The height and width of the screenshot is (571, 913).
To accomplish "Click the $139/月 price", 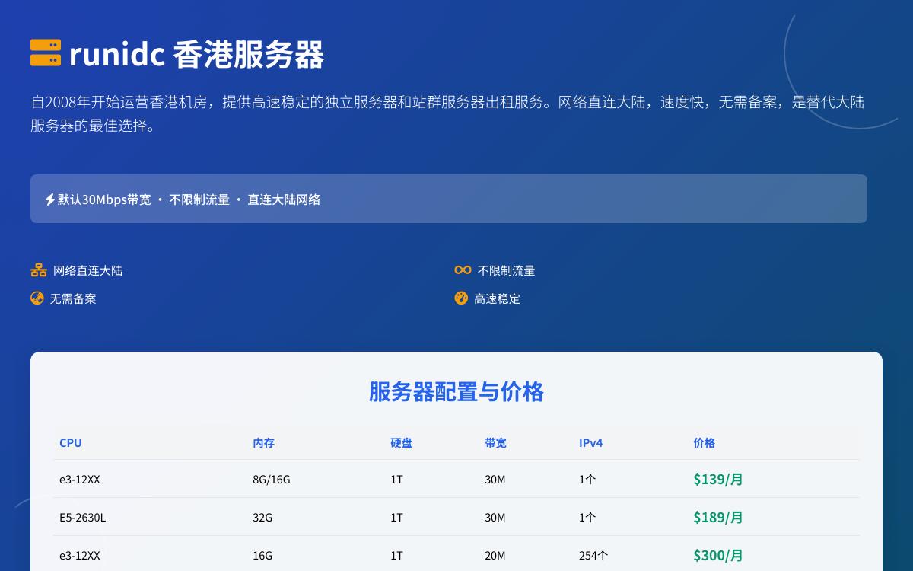I will pos(718,479).
